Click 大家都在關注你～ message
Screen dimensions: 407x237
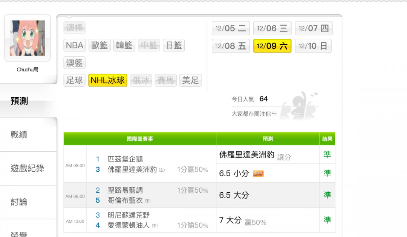click(254, 114)
